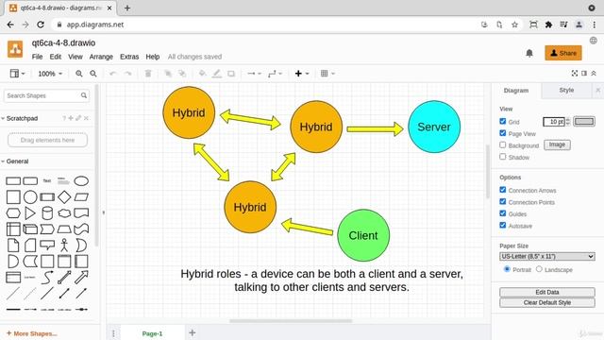
Task: Open the Extras menu
Action: [129, 57]
